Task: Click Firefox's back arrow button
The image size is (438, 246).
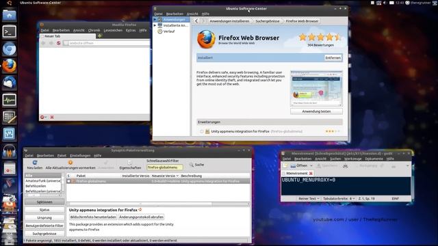Action: click(x=43, y=43)
